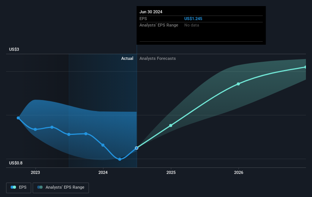
Task: Click the US$1.245 EPS value in tooltip
Action: 193,19
